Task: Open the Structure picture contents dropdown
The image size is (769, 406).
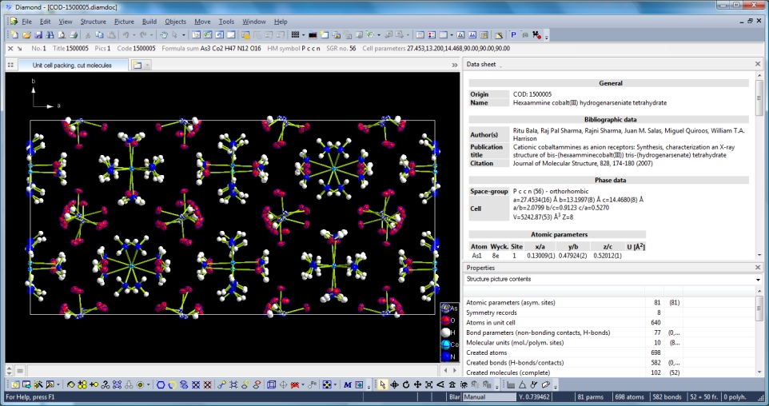Action: point(757,280)
